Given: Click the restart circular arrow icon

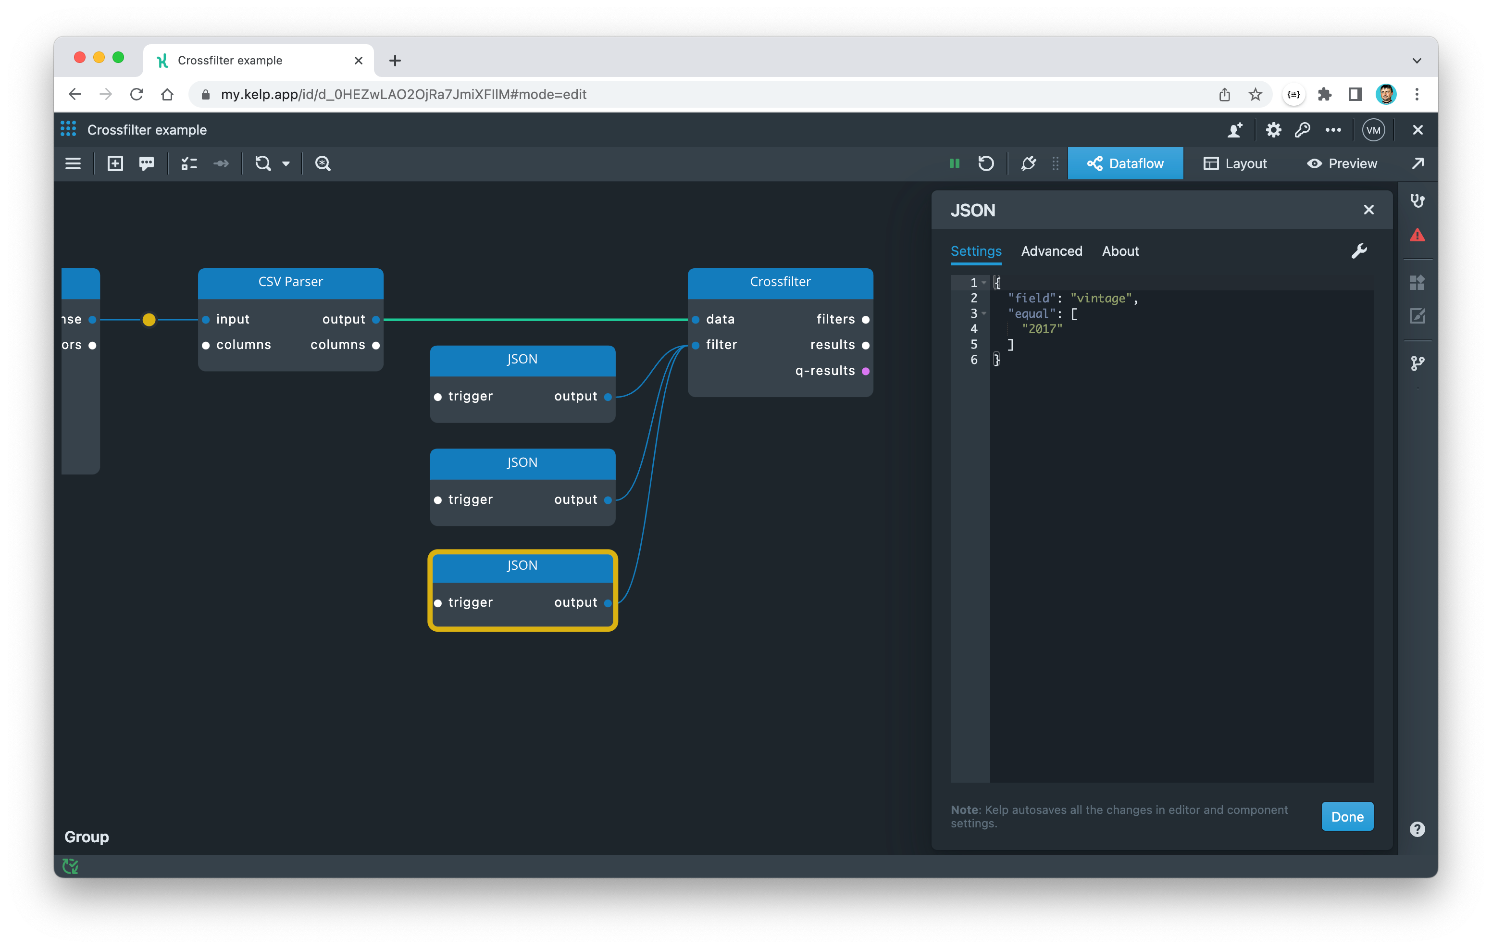Looking at the screenshot, I should click(x=986, y=163).
